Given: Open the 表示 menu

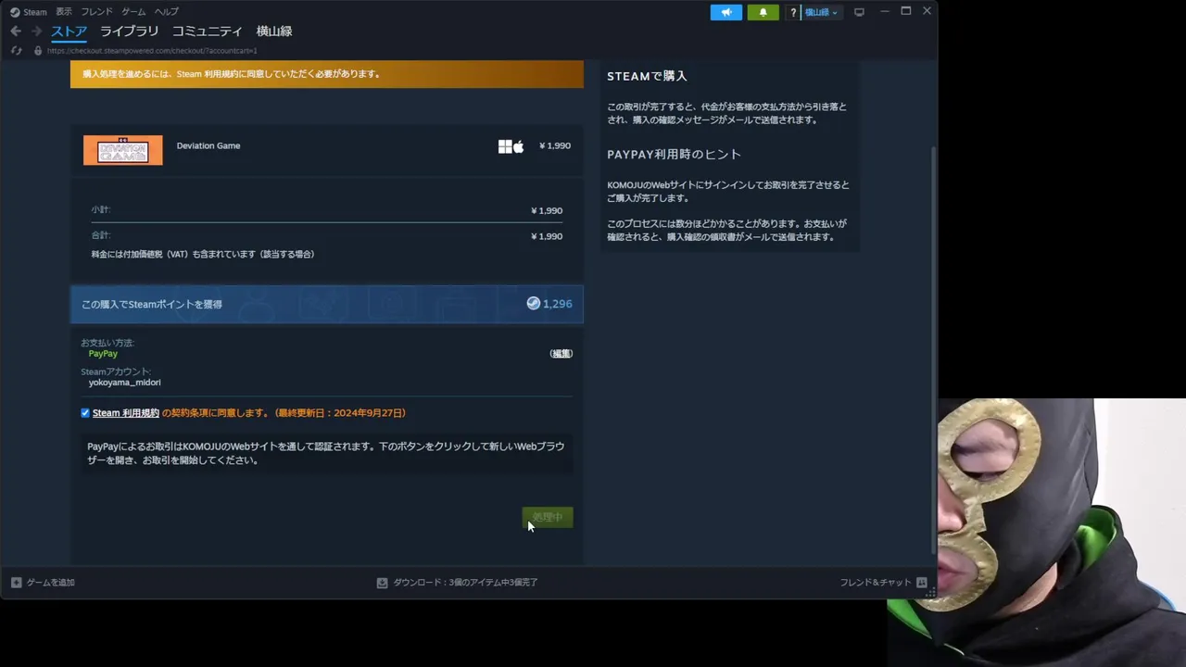Looking at the screenshot, I should pyautogui.click(x=64, y=12).
